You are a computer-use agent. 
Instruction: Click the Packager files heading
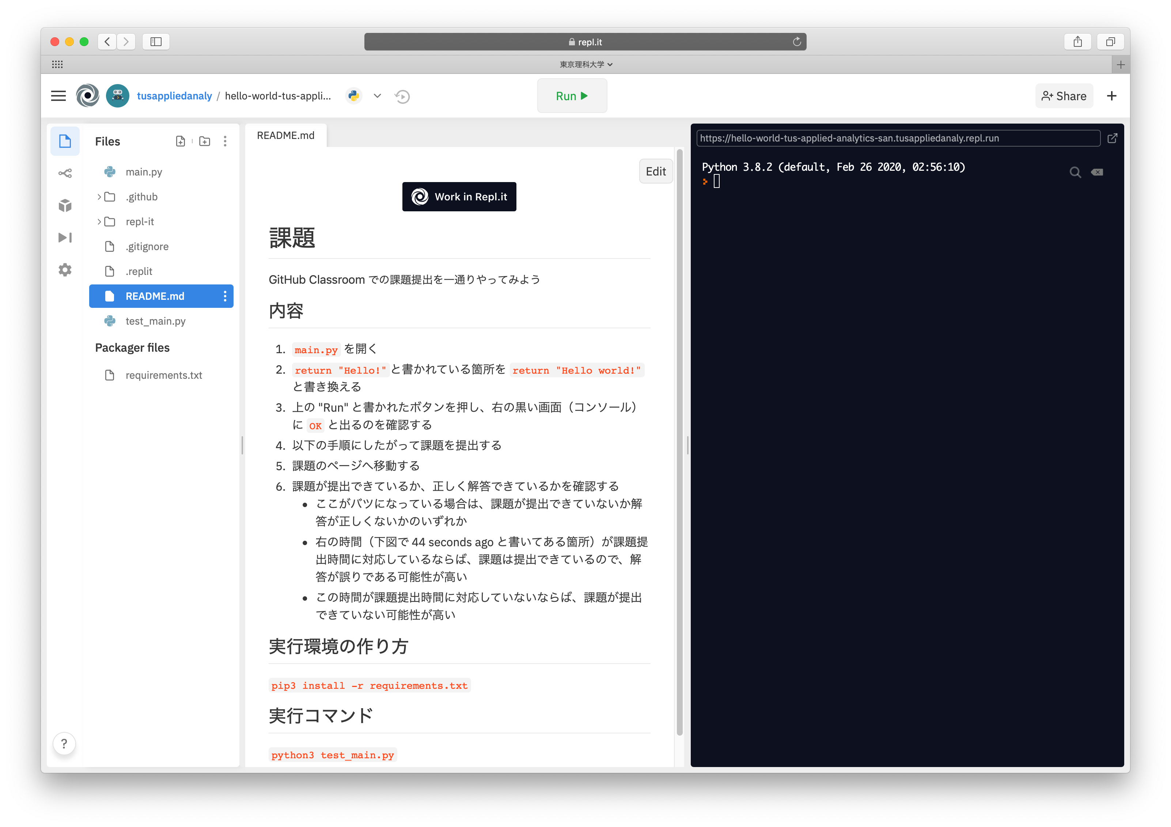click(x=132, y=348)
